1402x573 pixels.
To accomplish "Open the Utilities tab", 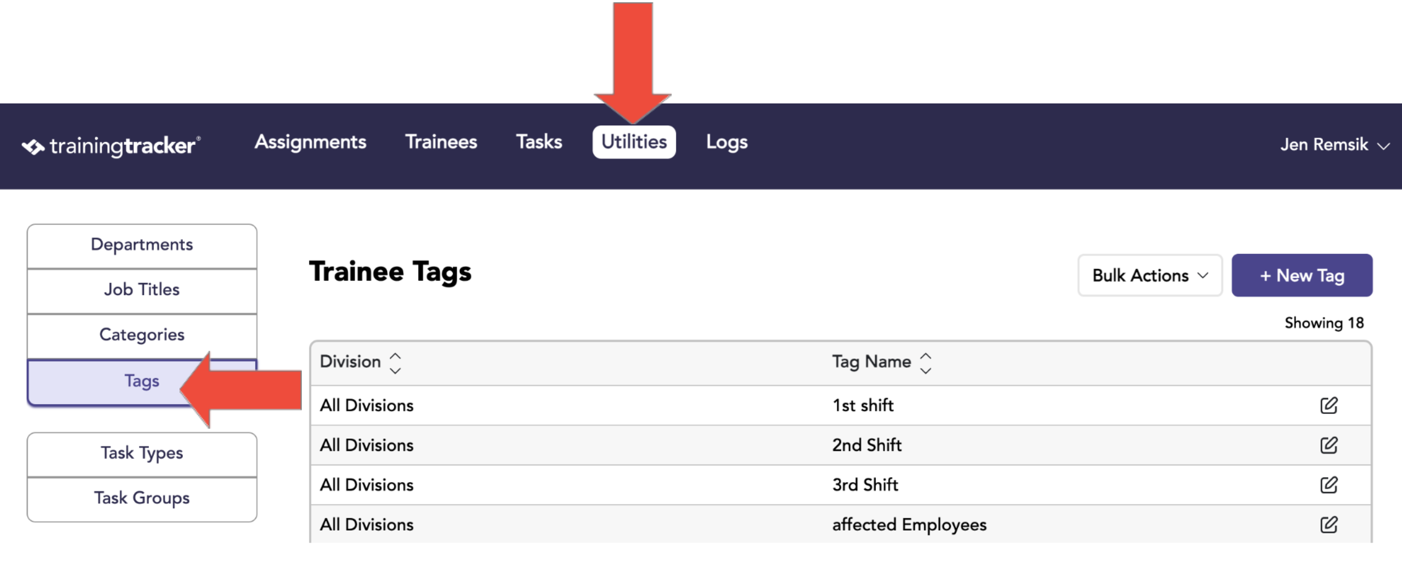I will pyautogui.click(x=634, y=142).
